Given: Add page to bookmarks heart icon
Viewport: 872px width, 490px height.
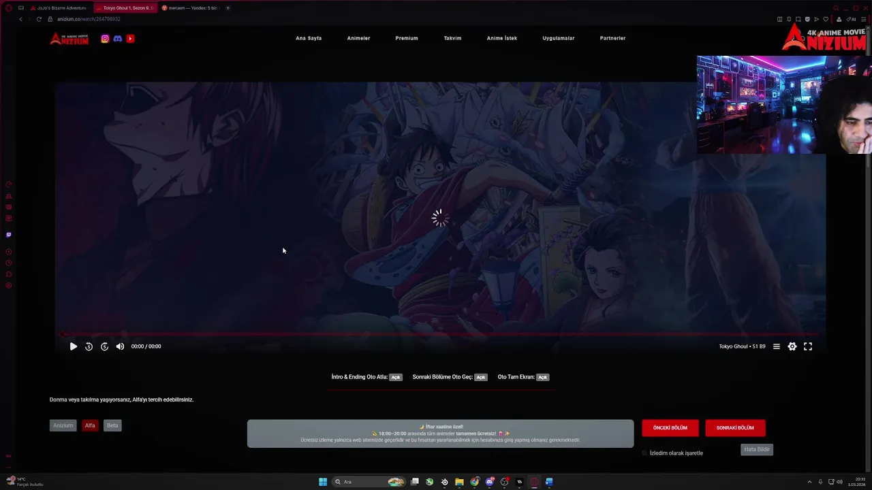Looking at the screenshot, I should [x=826, y=19].
